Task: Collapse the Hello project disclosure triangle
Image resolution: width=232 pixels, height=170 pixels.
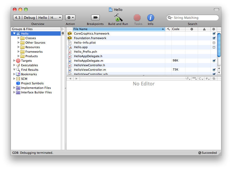Action: pyautogui.click(x=14, y=34)
